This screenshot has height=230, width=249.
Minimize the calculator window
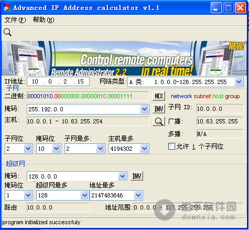click(x=216, y=8)
